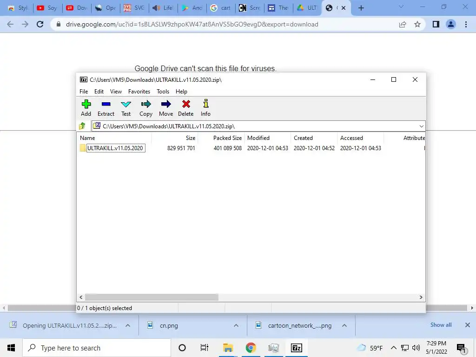Sort by Accessed column header
Screen dimensions: 476x357
pyautogui.click(x=361, y=138)
